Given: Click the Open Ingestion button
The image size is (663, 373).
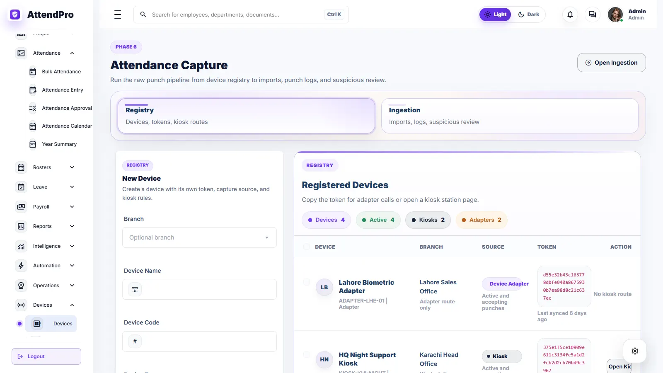Looking at the screenshot, I should (x=611, y=63).
